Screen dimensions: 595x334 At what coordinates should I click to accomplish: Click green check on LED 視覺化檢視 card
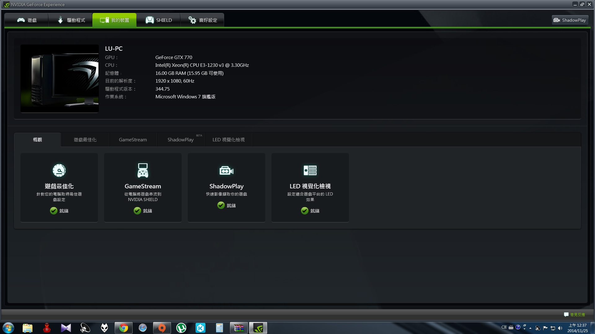click(x=305, y=211)
